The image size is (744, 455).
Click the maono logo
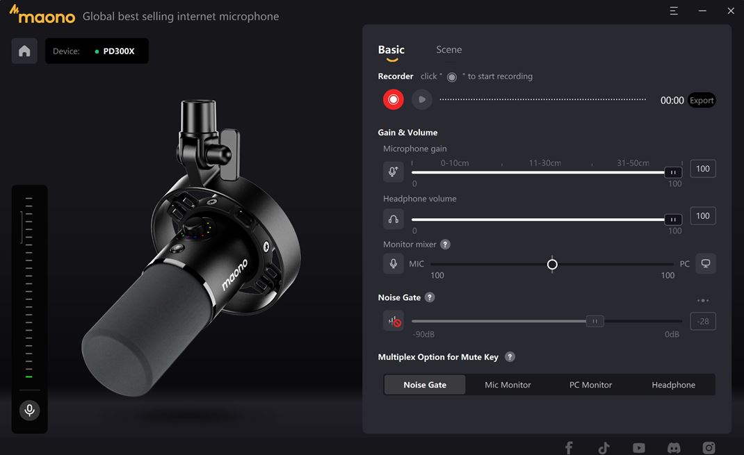[x=42, y=14]
